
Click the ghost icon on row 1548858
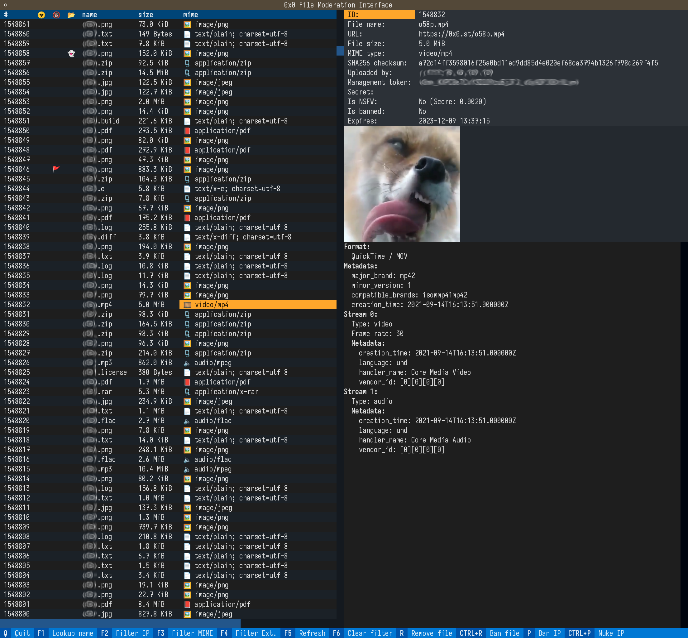71,54
